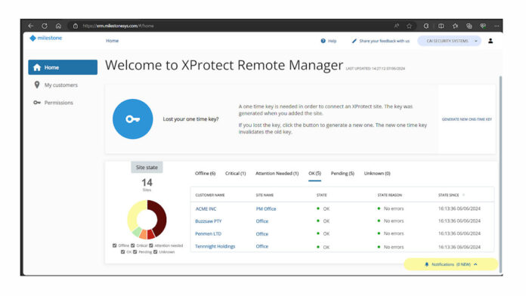Uncheck the Offline legend checkbox
This screenshot has height=296, width=526.
coord(115,245)
